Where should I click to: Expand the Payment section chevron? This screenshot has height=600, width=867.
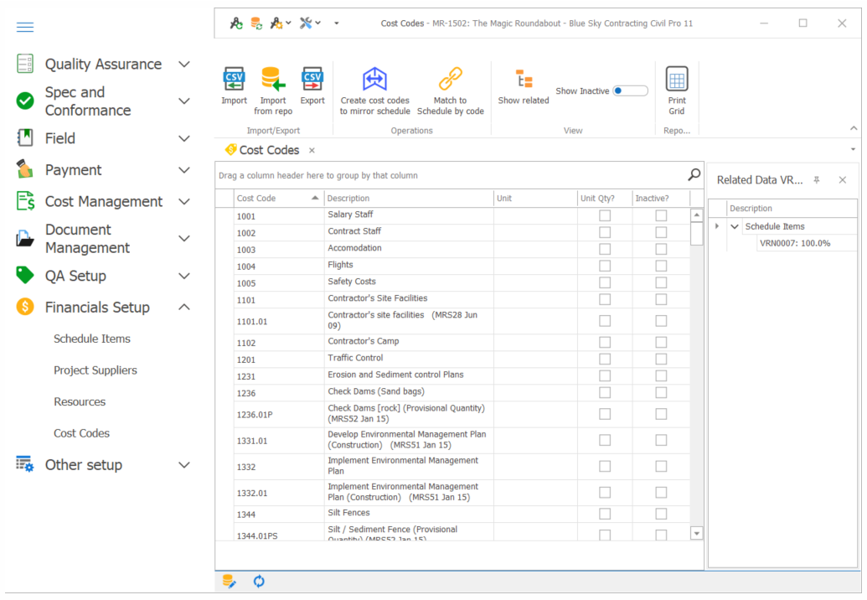click(184, 170)
